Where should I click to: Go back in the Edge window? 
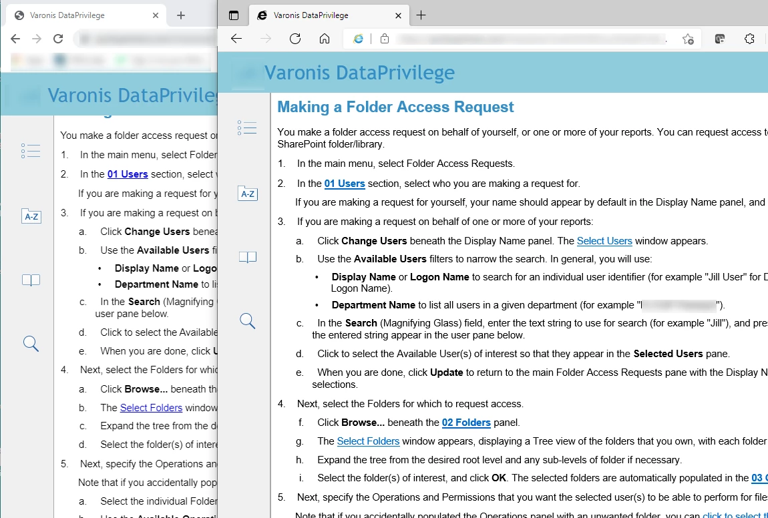[x=236, y=39]
